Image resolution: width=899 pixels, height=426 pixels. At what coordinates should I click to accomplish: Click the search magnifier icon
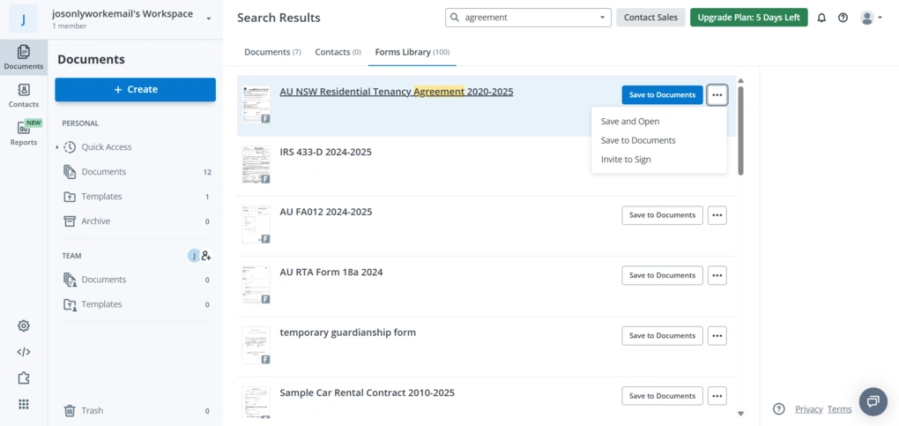455,18
